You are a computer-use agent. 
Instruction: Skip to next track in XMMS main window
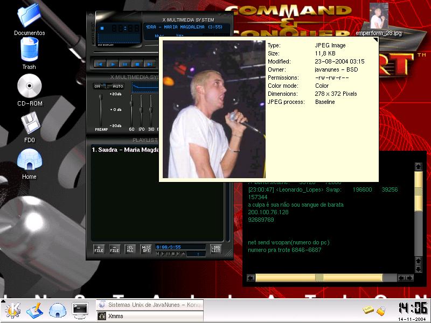[149, 64]
